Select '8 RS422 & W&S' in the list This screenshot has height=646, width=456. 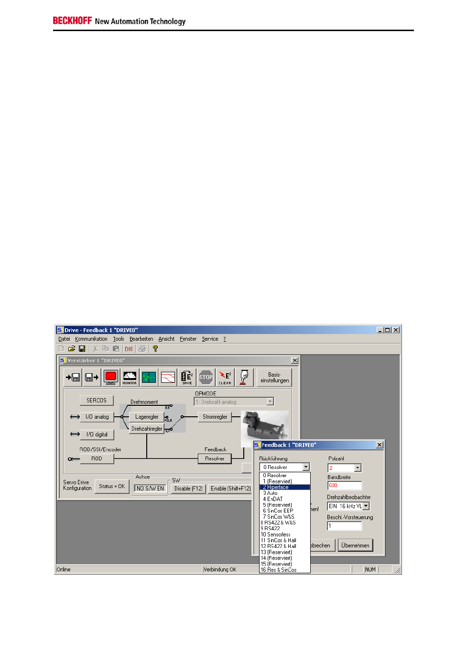[x=285, y=523]
